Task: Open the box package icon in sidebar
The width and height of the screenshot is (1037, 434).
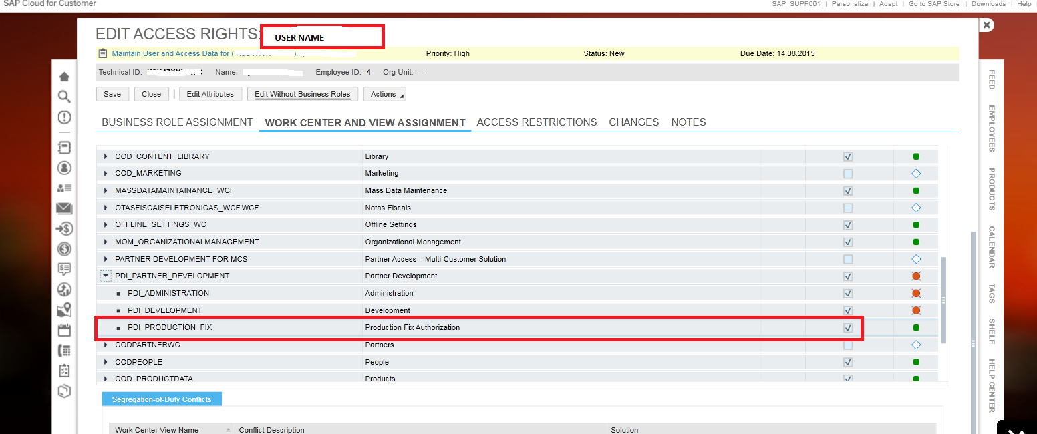Action: pyautogui.click(x=64, y=391)
